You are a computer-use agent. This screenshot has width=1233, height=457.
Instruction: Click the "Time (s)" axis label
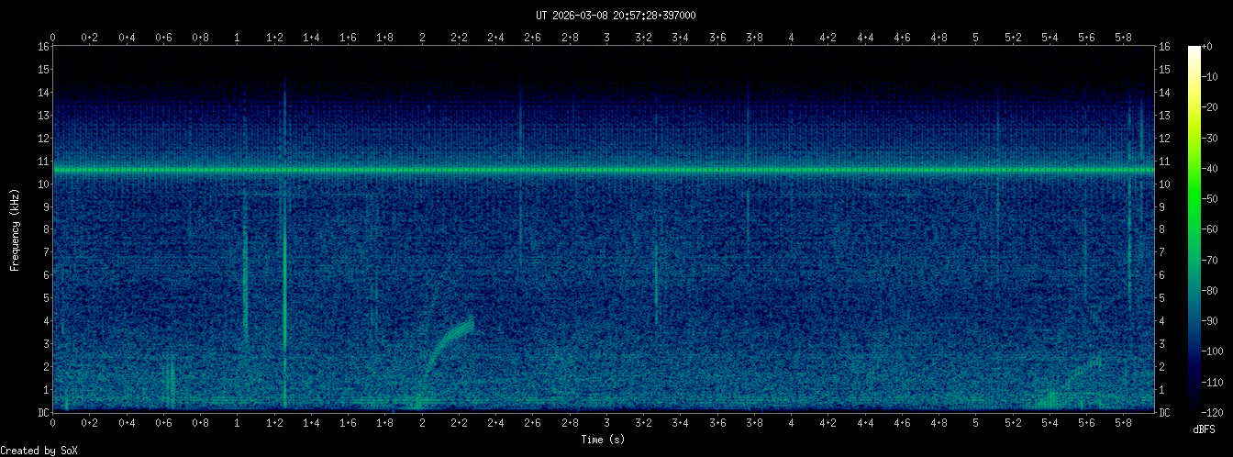(604, 440)
